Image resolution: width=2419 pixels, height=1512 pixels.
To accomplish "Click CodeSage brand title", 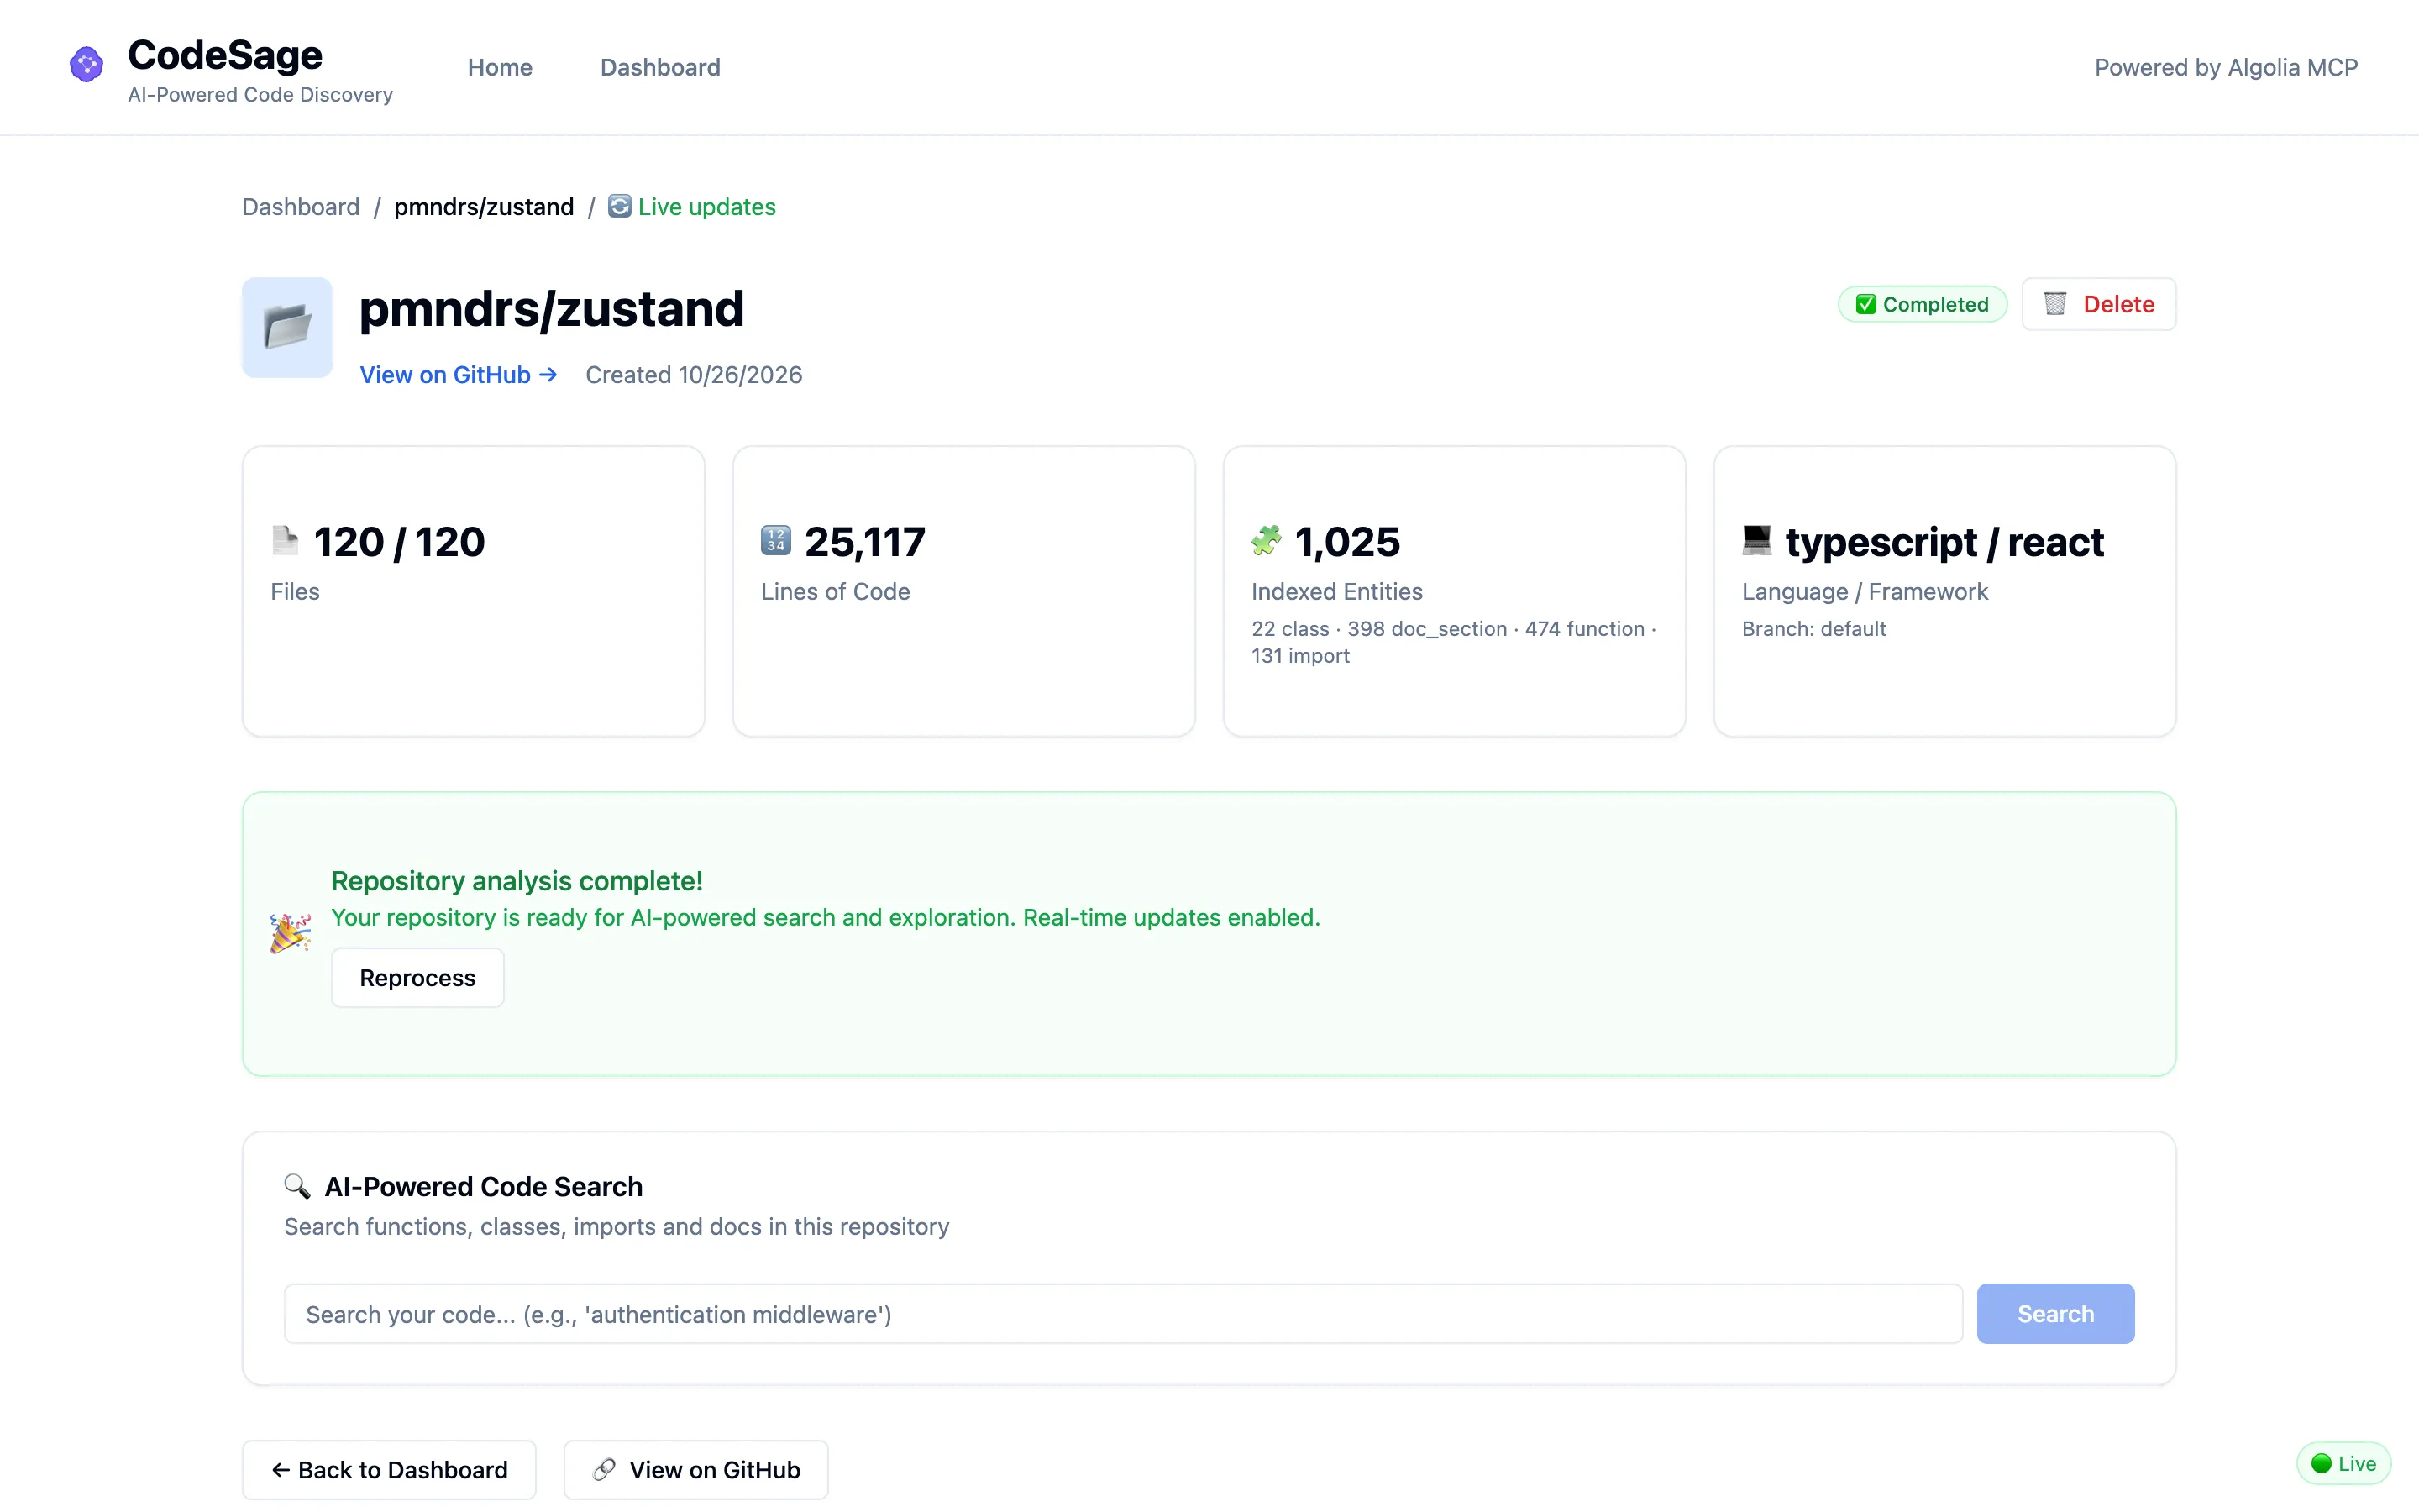I will coord(225,55).
